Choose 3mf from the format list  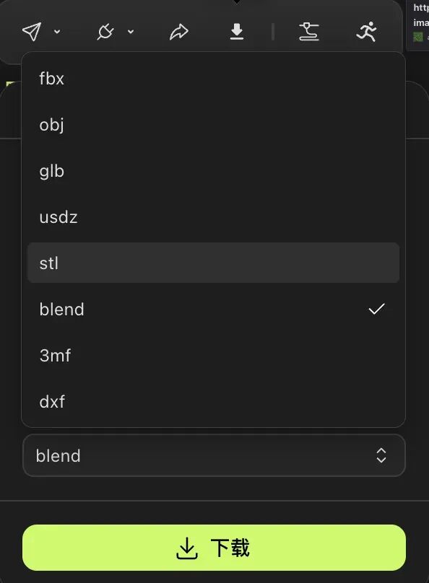coord(213,356)
